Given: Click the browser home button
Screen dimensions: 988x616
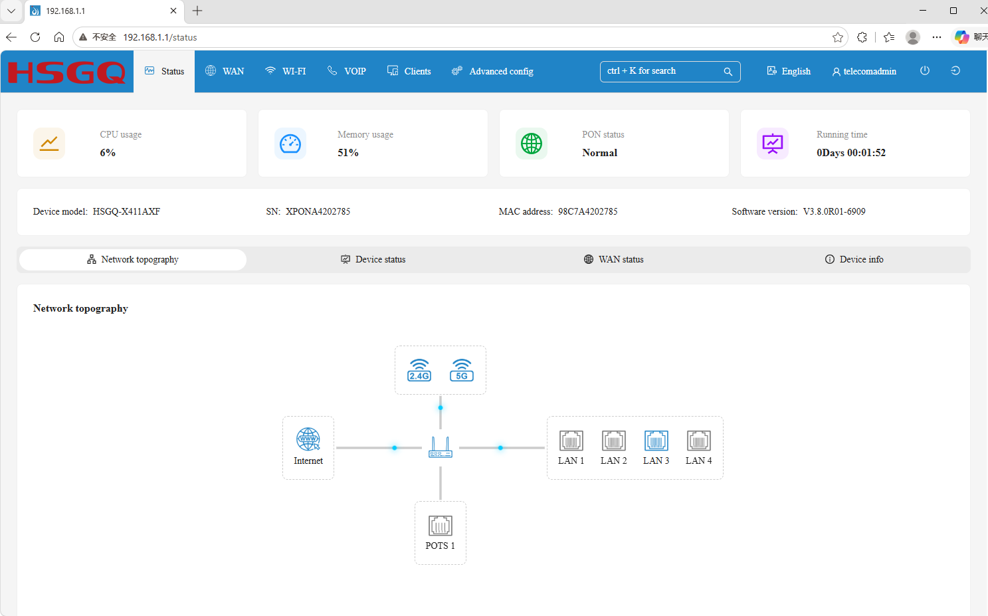Looking at the screenshot, I should point(59,37).
